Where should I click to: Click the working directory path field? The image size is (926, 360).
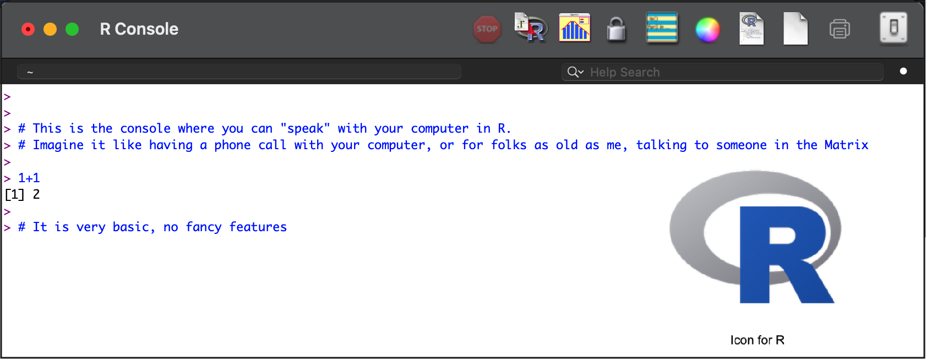(x=239, y=72)
